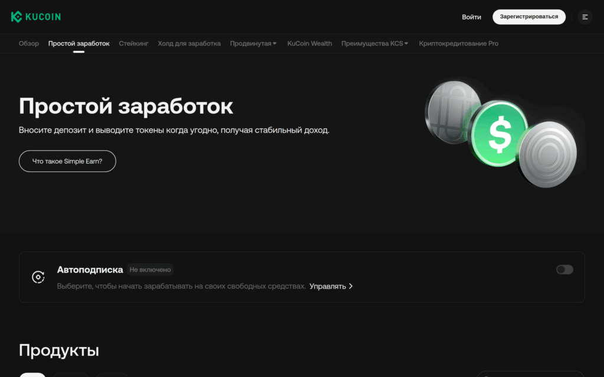Open the hamburger menu icon
The image size is (604, 377).
pyautogui.click(x=585, y=17)
